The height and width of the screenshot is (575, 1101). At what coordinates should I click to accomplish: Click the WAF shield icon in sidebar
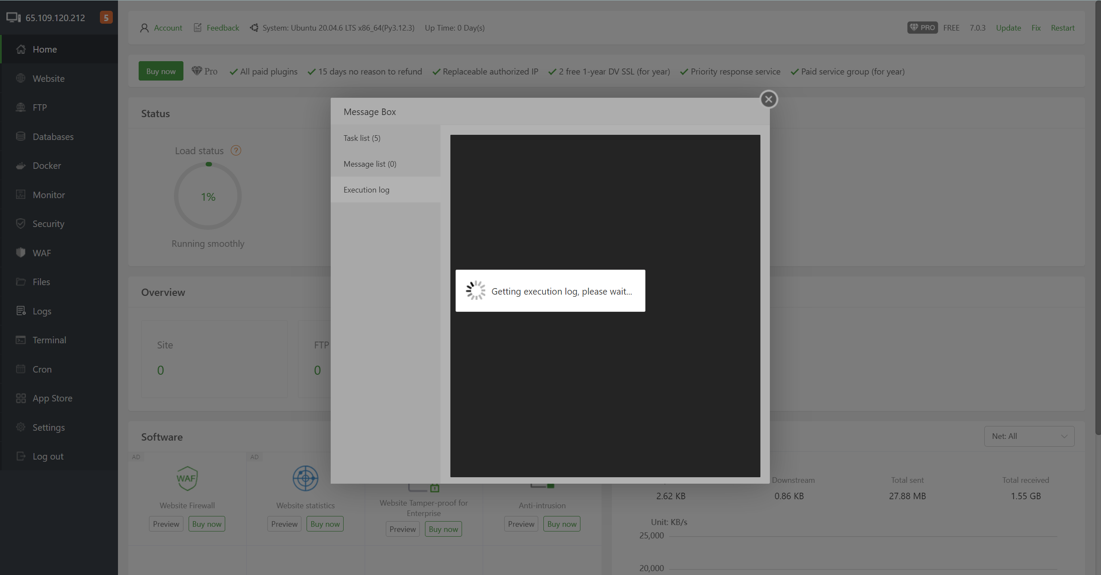[21, 253]
